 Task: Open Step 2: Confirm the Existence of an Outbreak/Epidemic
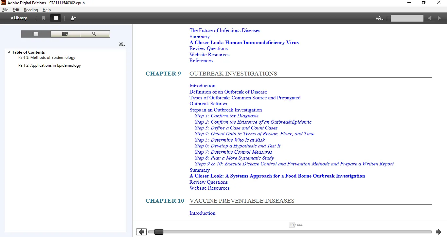click(253, 122)
